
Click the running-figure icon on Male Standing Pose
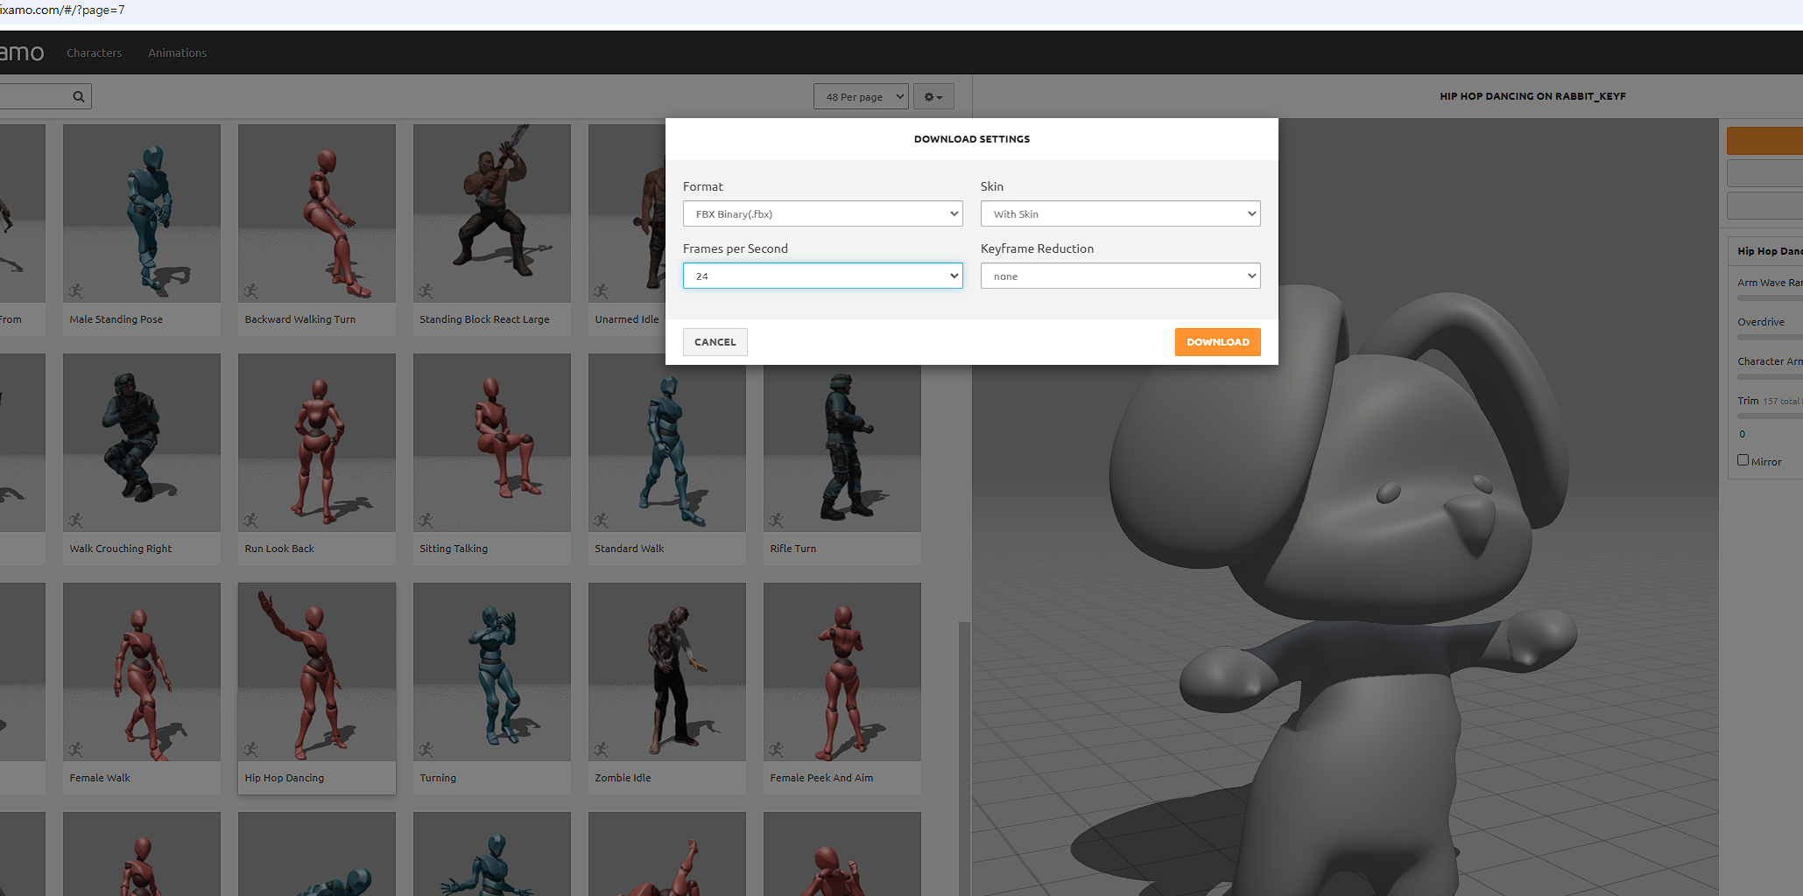(x=76, y=290)
